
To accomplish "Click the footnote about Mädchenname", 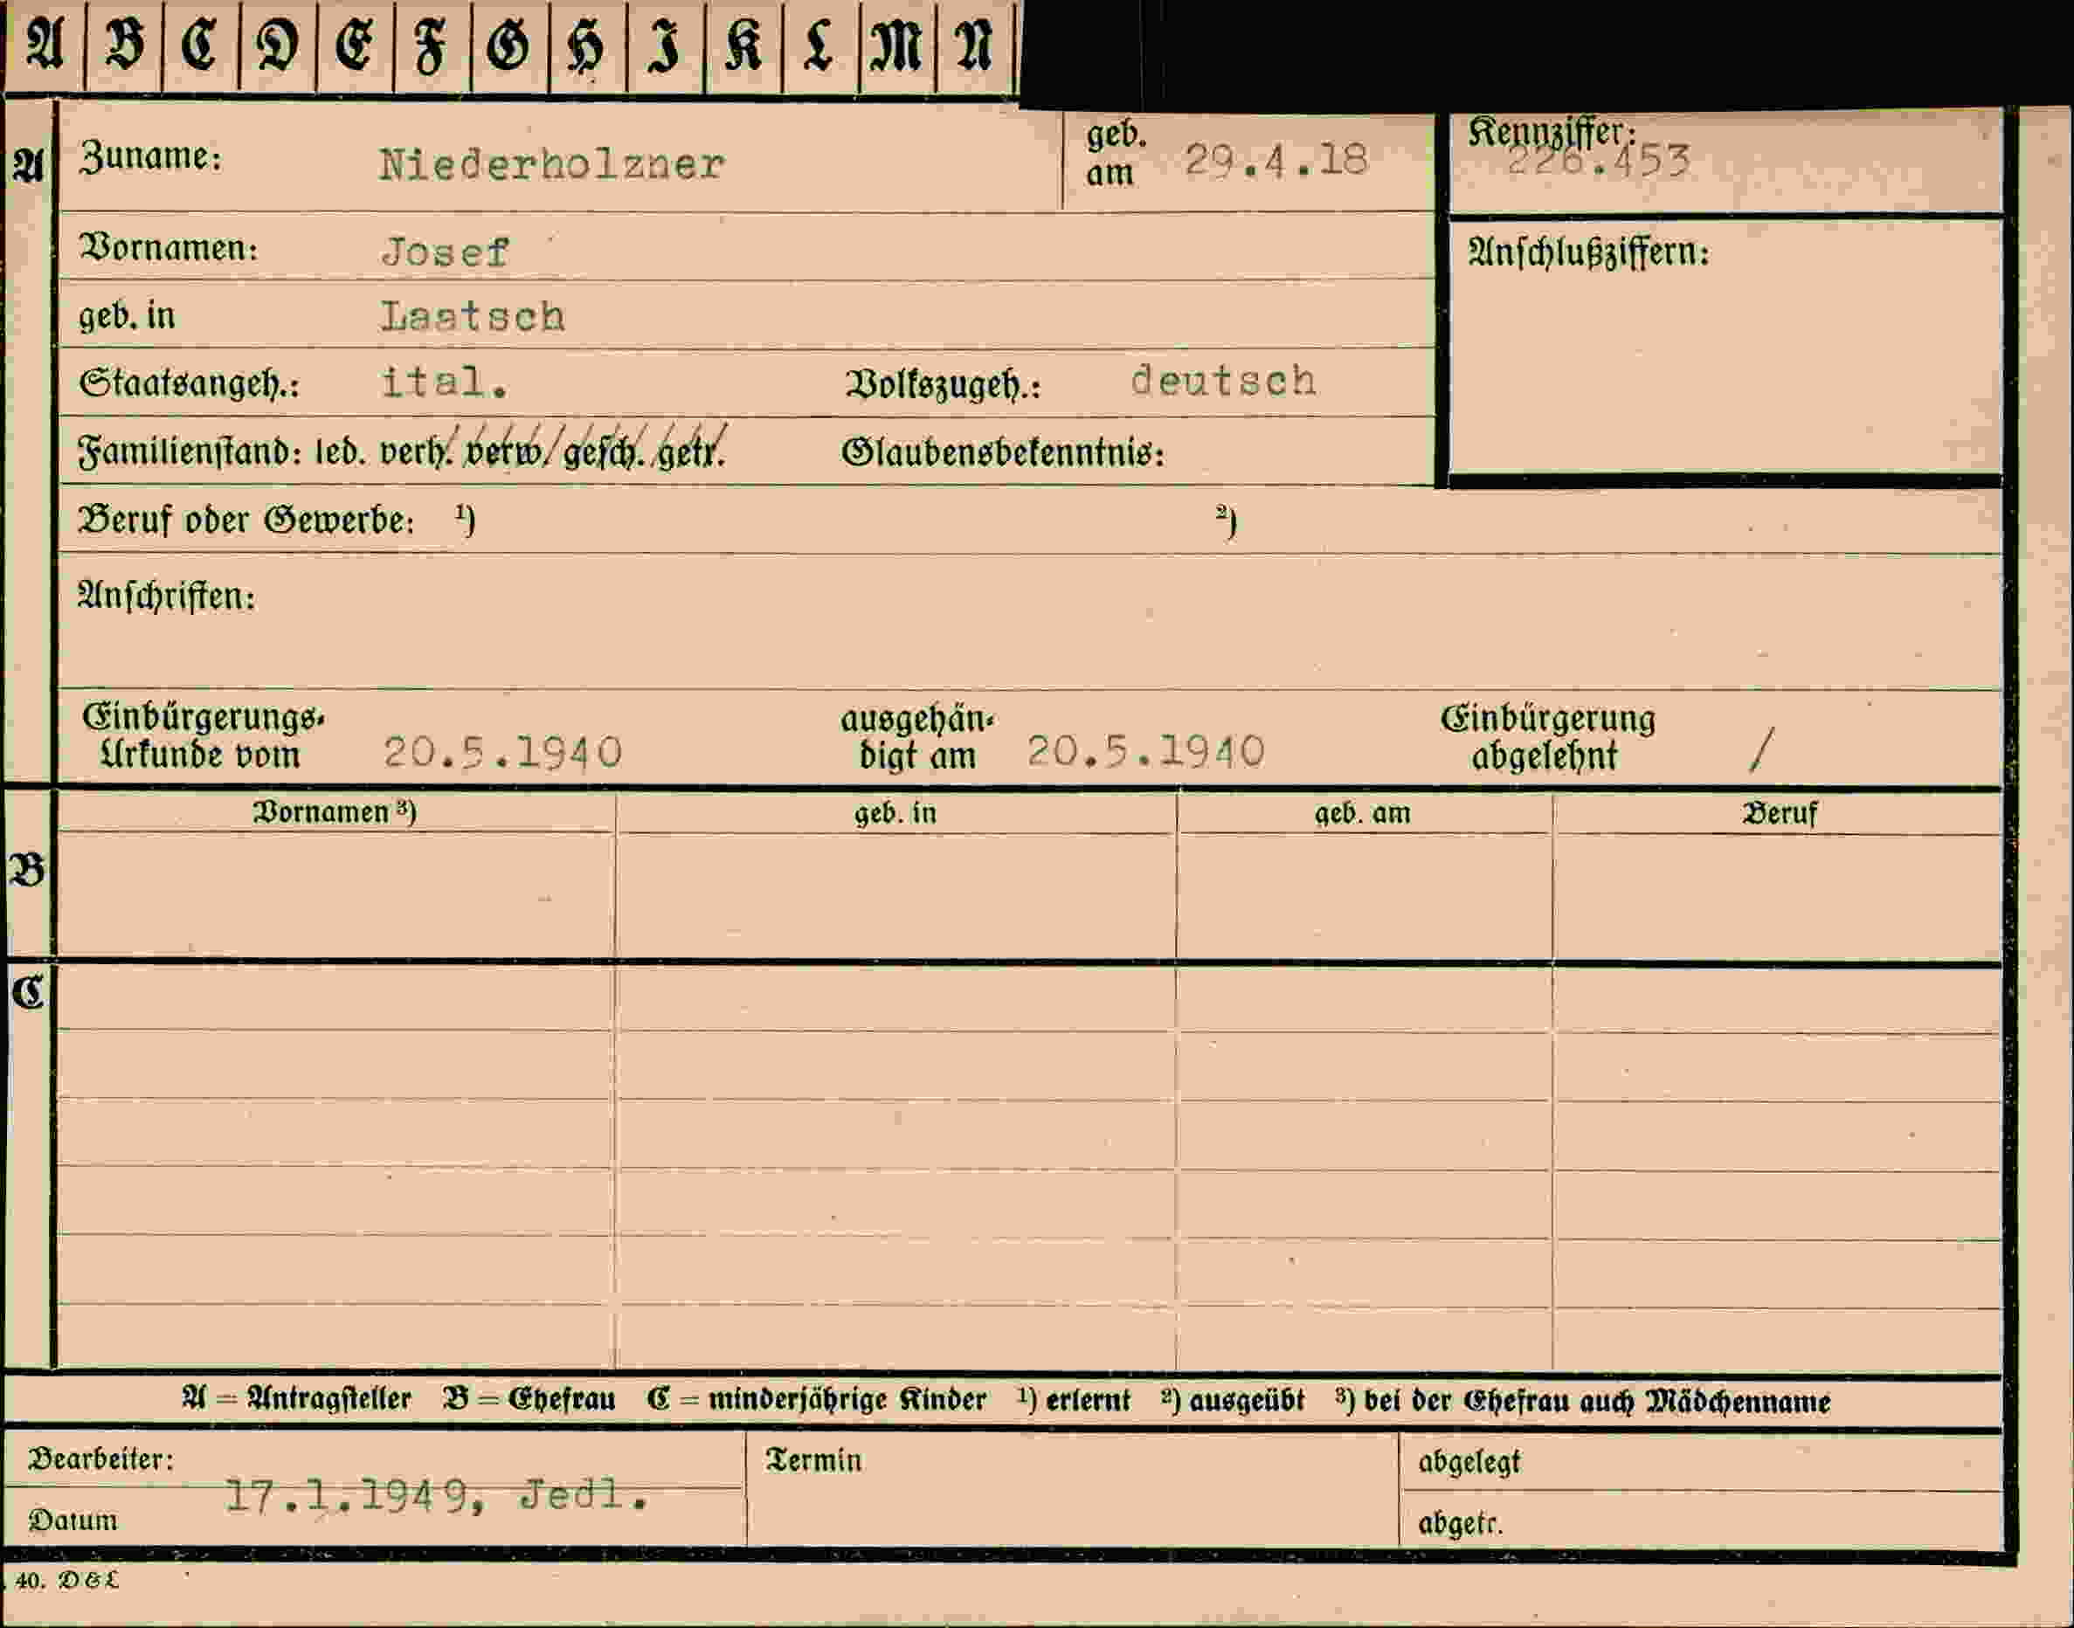I will coord(1583,1401).
